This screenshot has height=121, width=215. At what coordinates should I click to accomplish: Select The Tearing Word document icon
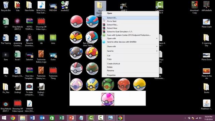click(6, 39)
